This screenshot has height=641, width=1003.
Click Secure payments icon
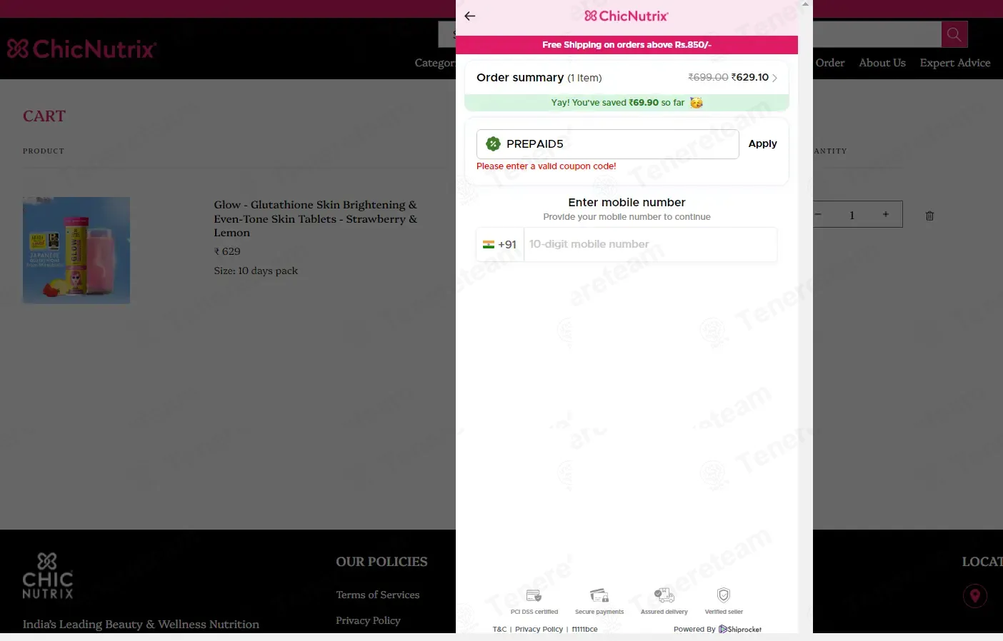[599, 595]
